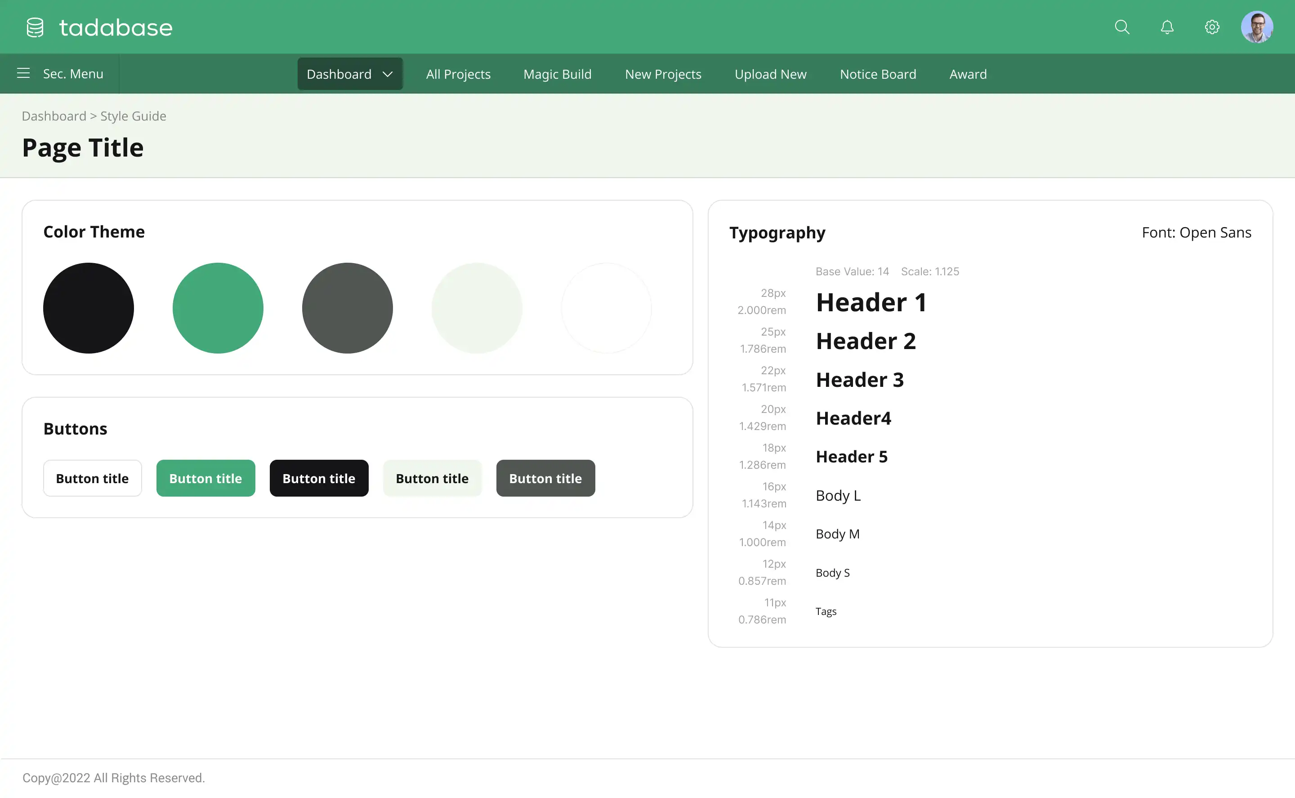Click the black Button title
The height and width of the screenshot is (798, 1295).
pos(319,478)
